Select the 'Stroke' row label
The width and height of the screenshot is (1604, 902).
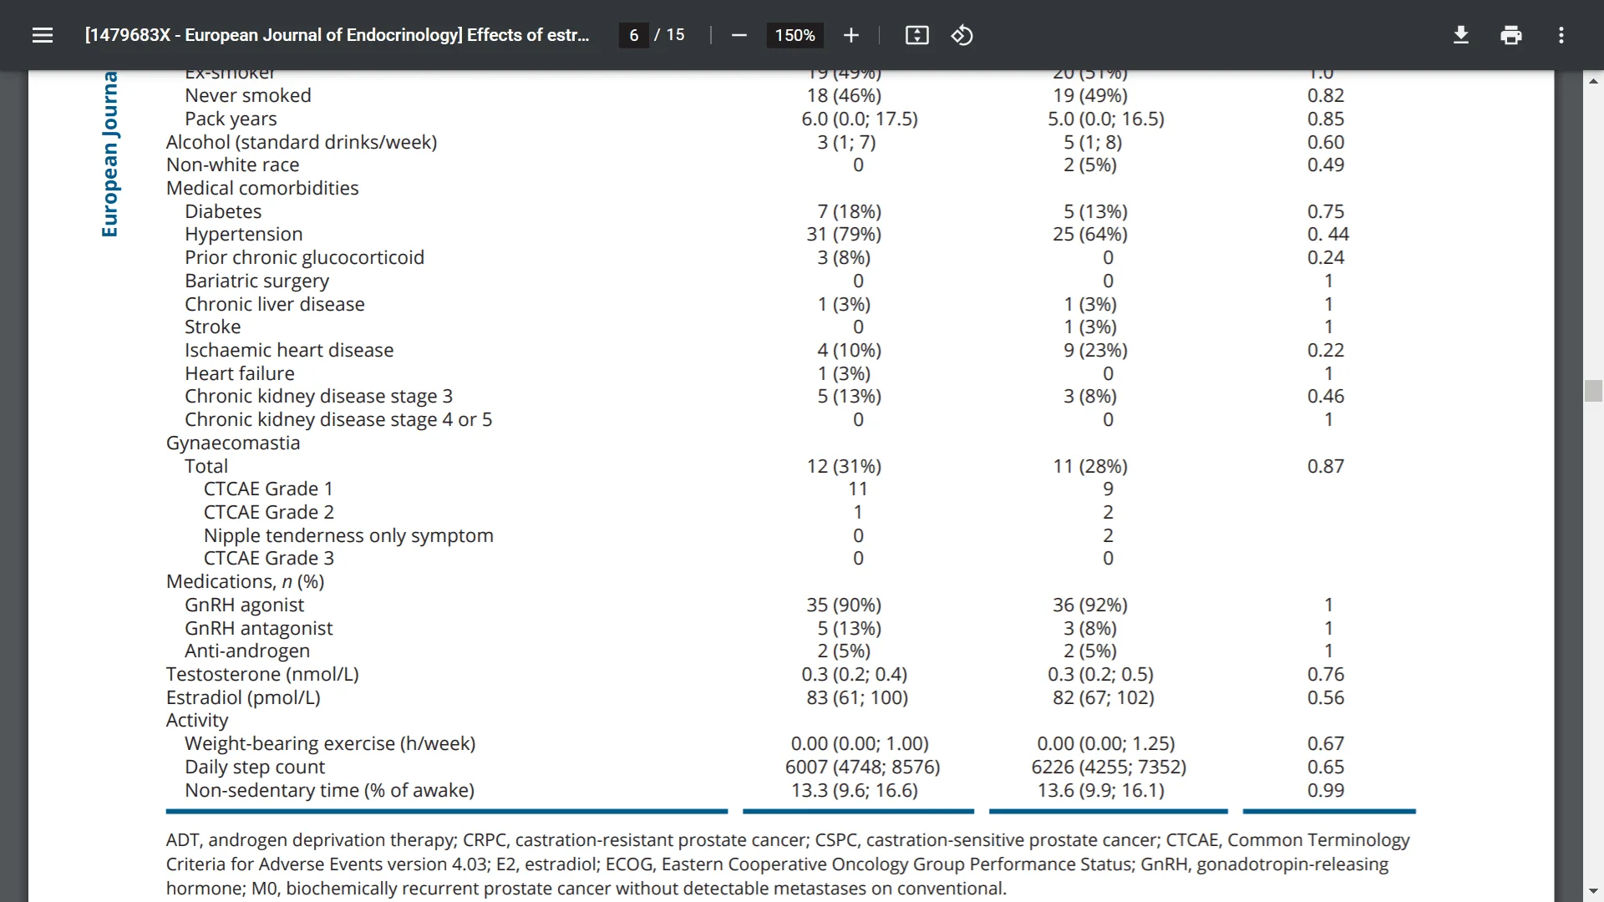(212, 327)
